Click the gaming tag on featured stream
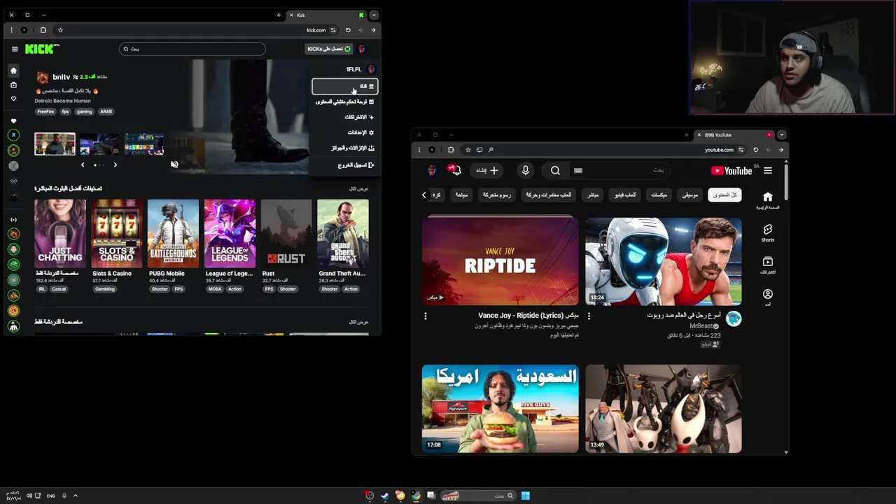Viewport: 896px width, 504px height. (x=85, y=111)
